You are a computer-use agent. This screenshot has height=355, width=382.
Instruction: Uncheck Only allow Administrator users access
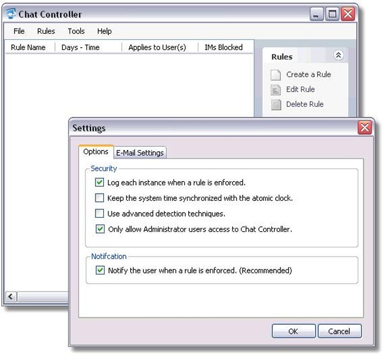point(100,229)
